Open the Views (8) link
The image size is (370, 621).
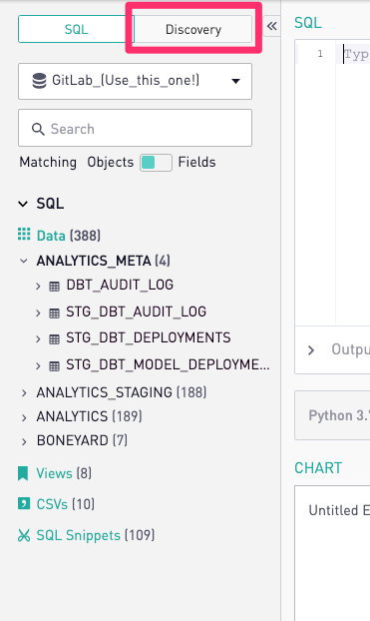pos(64,473)
